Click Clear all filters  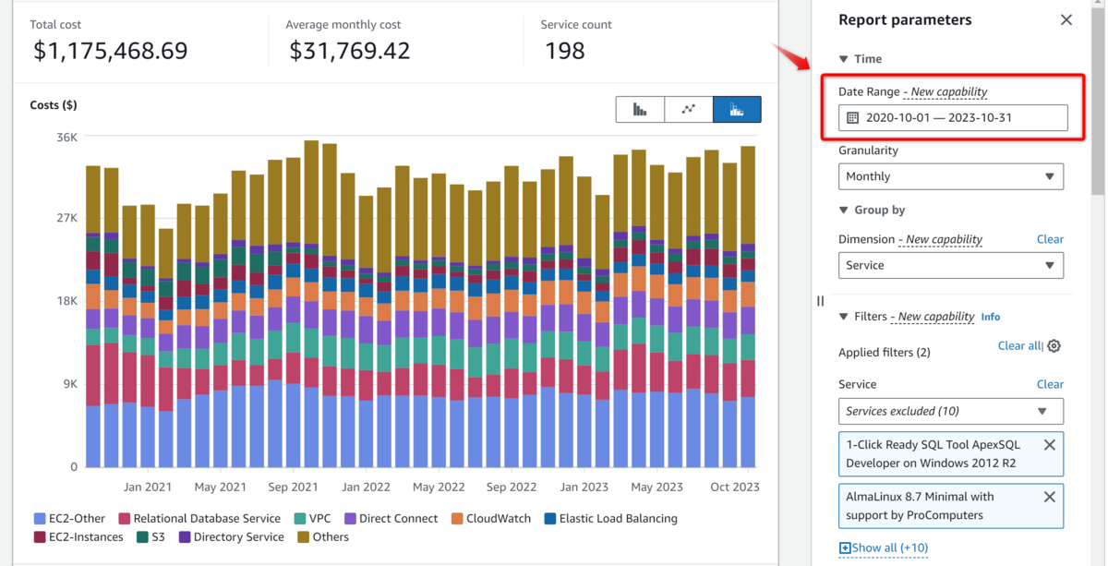(1020, 345)
